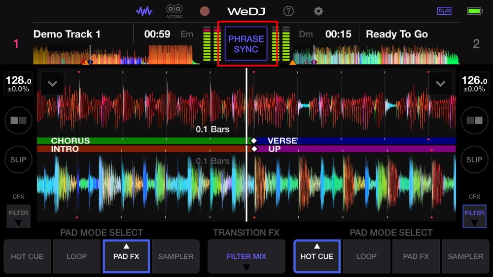Enable Automix mode
Screen dimensions: 493x277
click(174, 11)
